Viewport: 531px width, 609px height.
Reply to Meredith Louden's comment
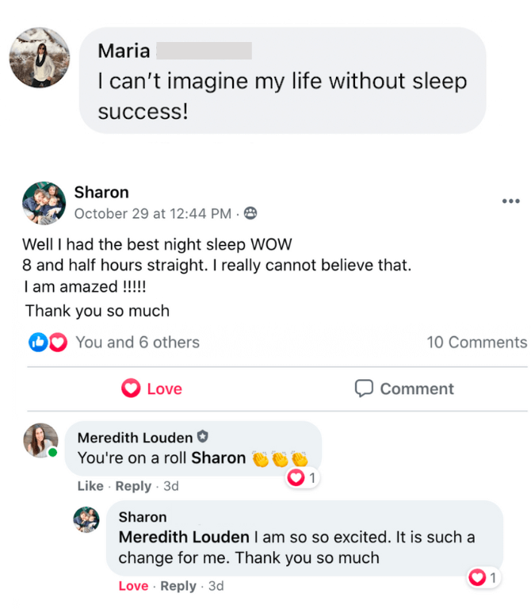(133, 486)
